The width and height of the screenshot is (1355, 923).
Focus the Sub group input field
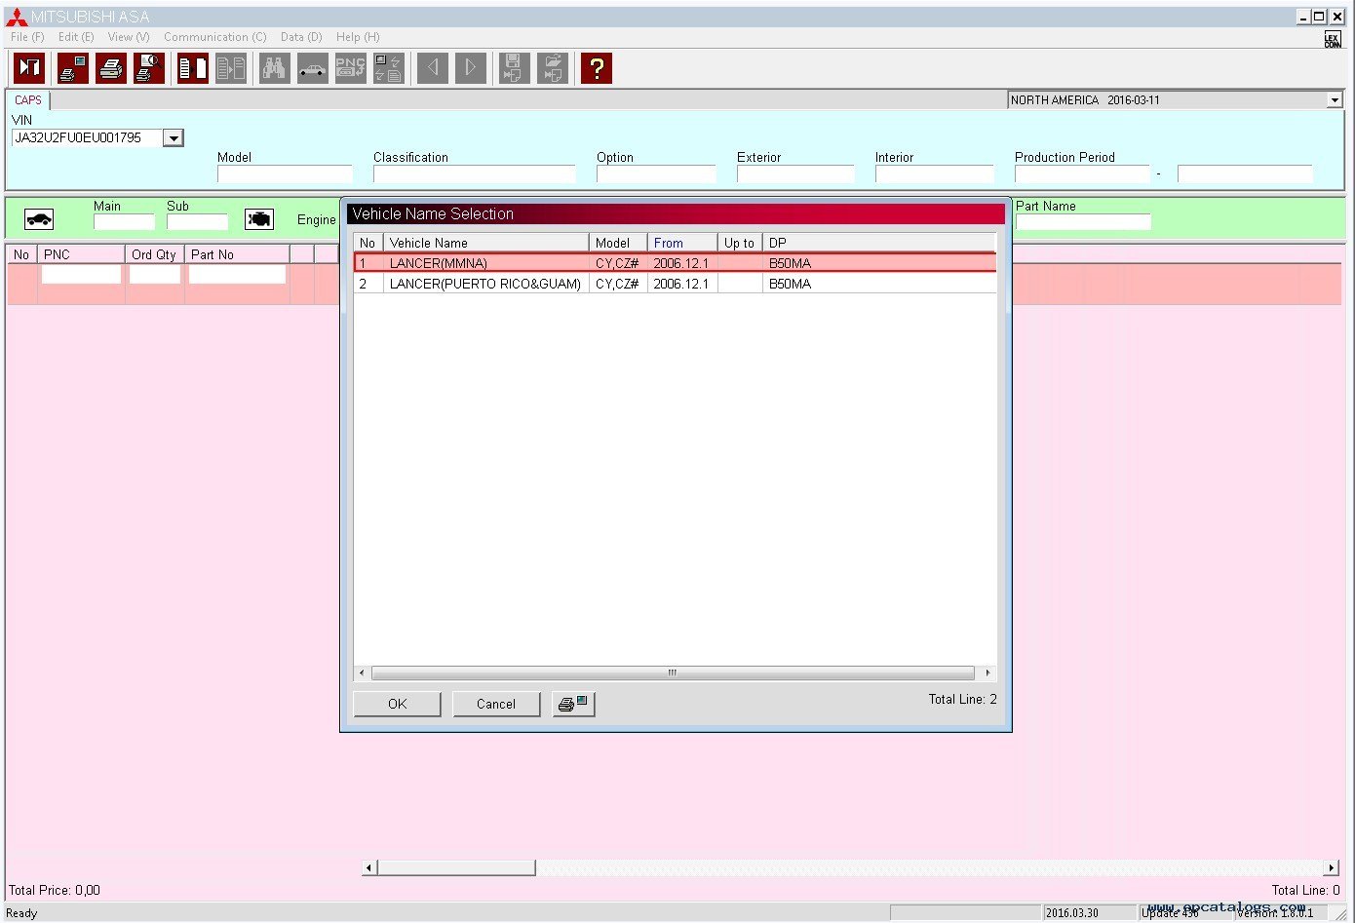tap(197, 222)
